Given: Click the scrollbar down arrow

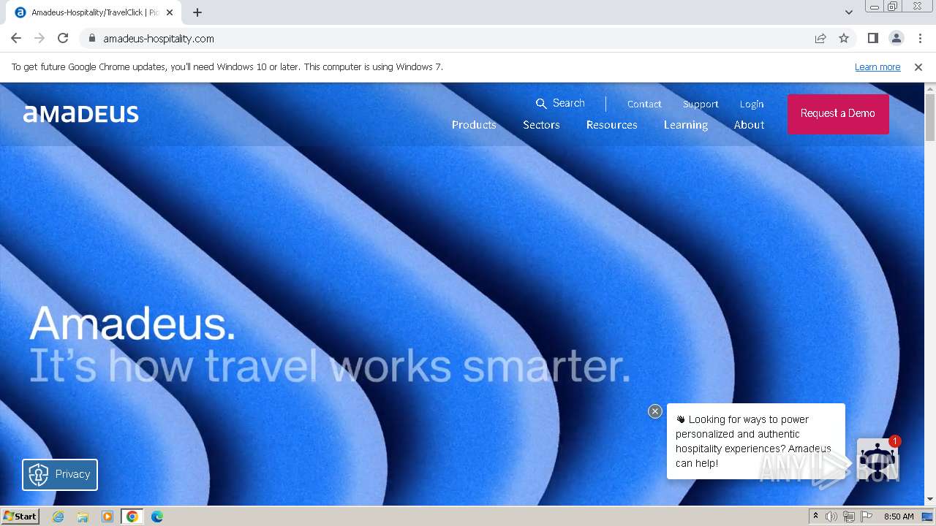Looking at the screenshot, I should (930, 499).
